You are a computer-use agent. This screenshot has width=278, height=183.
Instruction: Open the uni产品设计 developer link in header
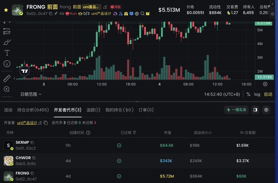[101, 14]
